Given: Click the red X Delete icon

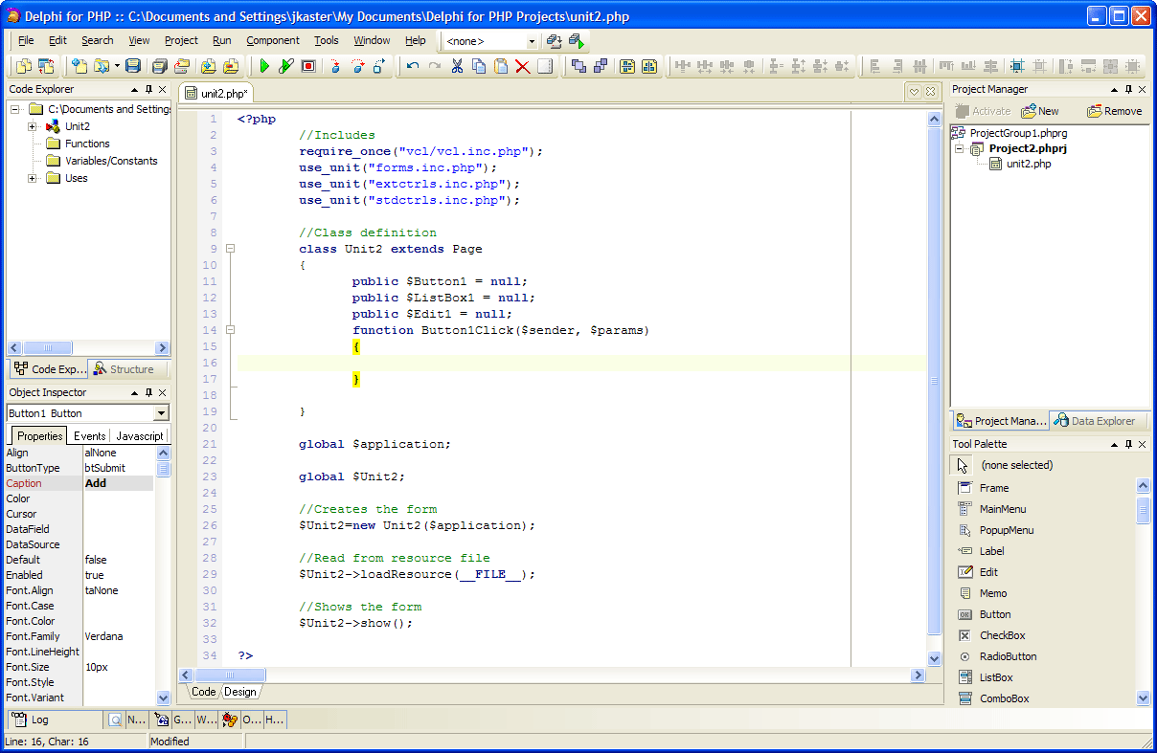Looking at the screenshot, I should coord(523,66).
